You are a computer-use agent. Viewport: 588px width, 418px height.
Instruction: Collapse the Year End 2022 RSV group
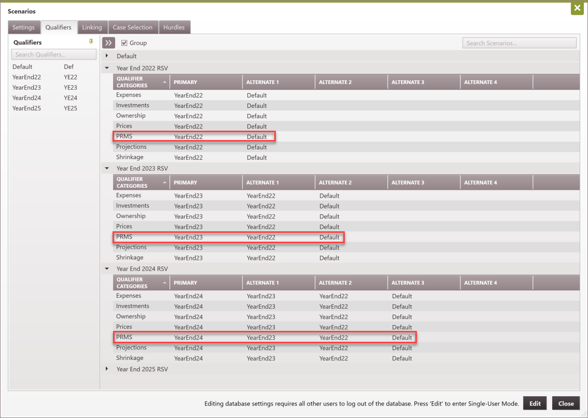(107, 67)
